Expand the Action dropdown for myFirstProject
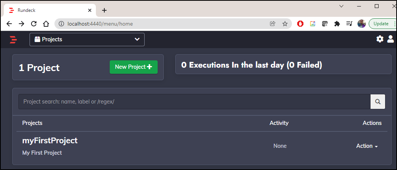Image resolution: width=397 pixels, height=170 pixels. tap(367, 146)
